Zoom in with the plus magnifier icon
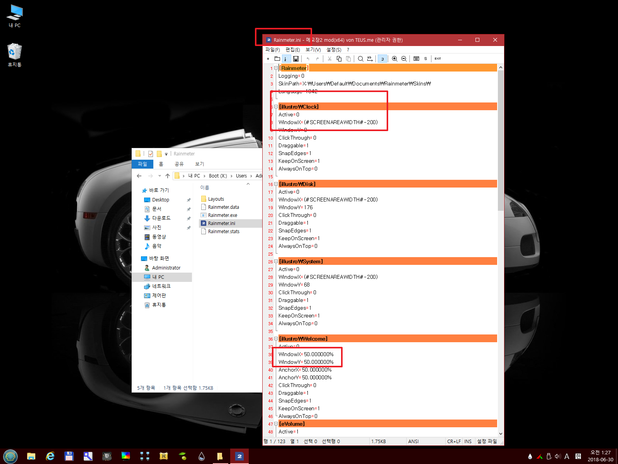618x464 pixels. click(394, 59)
